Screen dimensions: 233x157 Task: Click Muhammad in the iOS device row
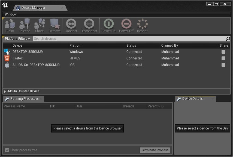pos(170,65)
